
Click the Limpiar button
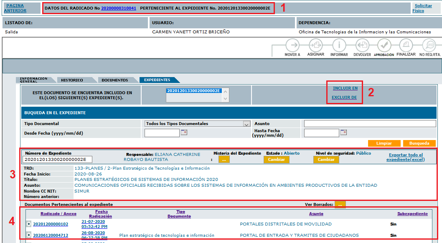[384, 143]
